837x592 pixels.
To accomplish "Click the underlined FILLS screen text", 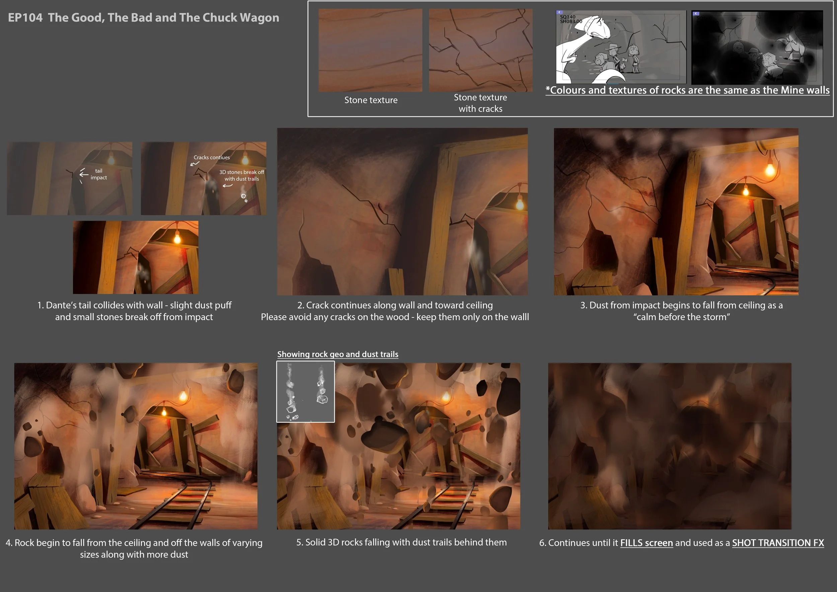I will (646, 543).
